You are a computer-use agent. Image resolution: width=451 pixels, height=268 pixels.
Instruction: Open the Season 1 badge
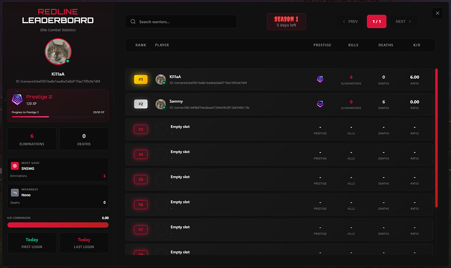click(286, 22)
